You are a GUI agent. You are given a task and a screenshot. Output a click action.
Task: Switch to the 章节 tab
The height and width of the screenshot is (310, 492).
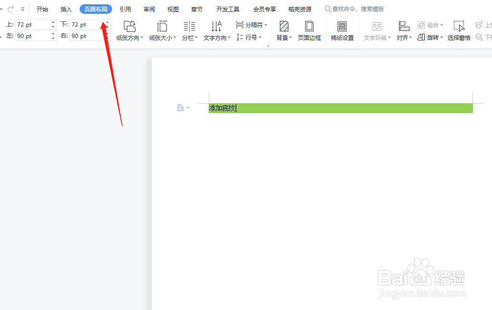[x=197, y=9]
